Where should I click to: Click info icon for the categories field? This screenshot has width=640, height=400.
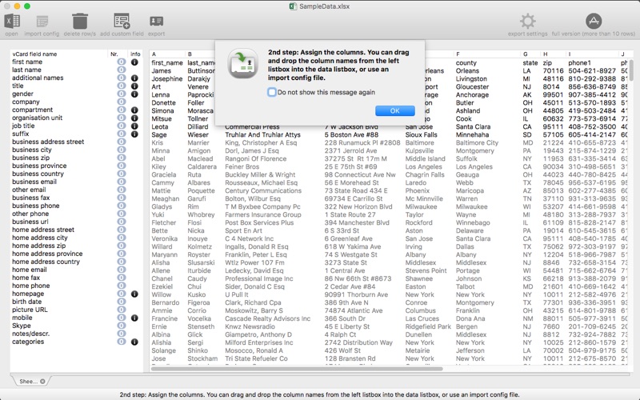pos(135,342)
